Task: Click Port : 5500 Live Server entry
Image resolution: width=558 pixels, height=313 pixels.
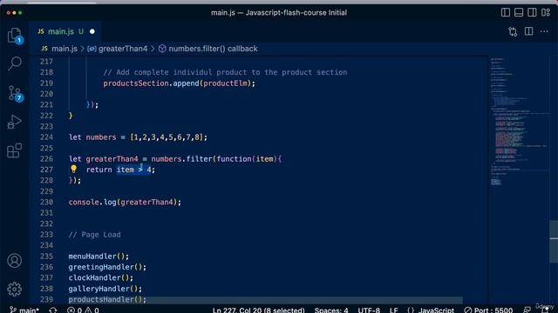Action: coord(488,310)
